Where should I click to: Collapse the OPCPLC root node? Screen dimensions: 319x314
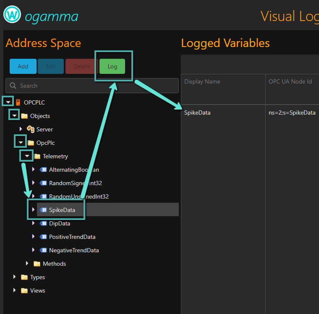pyautogui.click(x=8, y=102)
